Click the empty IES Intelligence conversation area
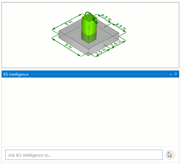 (x=90, y=112)
